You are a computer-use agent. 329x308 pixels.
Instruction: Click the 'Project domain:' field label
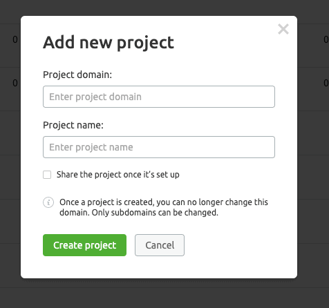(x=77, y=75)
